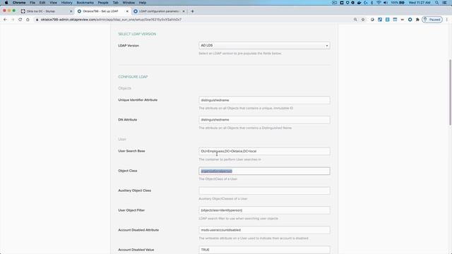Open the Window menu
Viewport: 452px width, 254px height.
(x=129, y=3)
